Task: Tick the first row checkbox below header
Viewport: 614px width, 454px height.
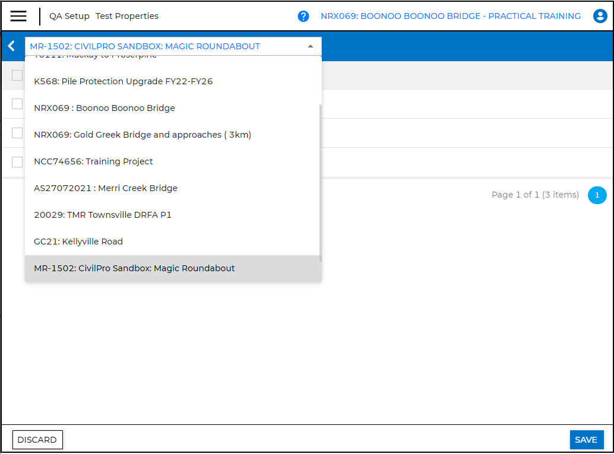Action: (17, 104)
